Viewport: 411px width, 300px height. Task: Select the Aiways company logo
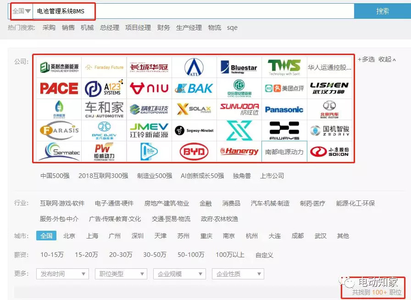coord(284,131)
